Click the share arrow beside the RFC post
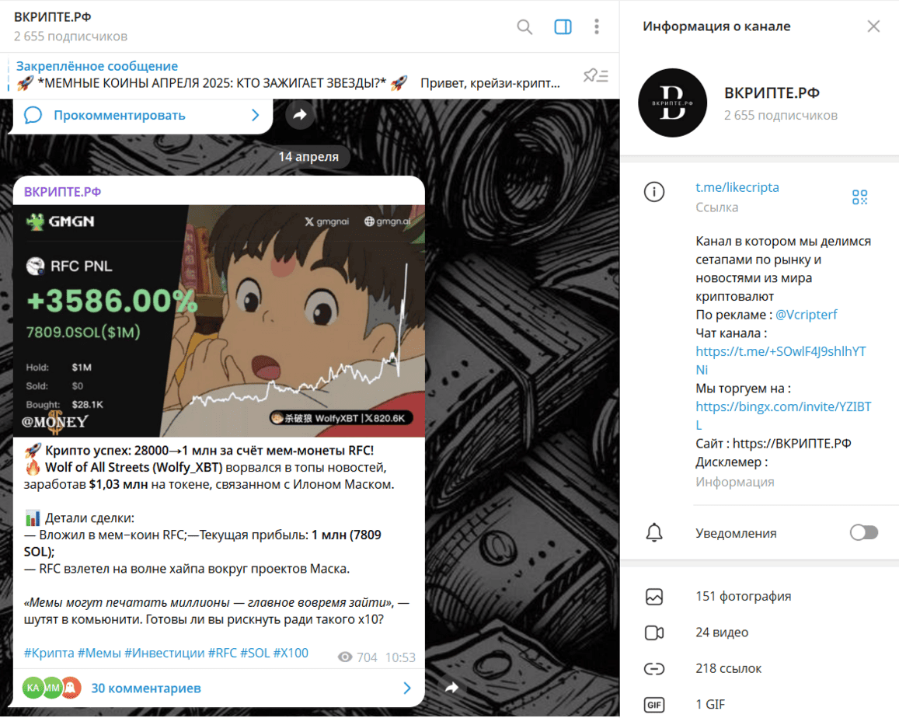 [451, 688]
